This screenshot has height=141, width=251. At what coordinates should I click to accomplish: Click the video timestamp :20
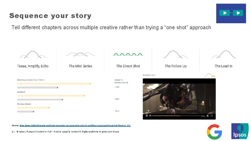pos(150,116)
